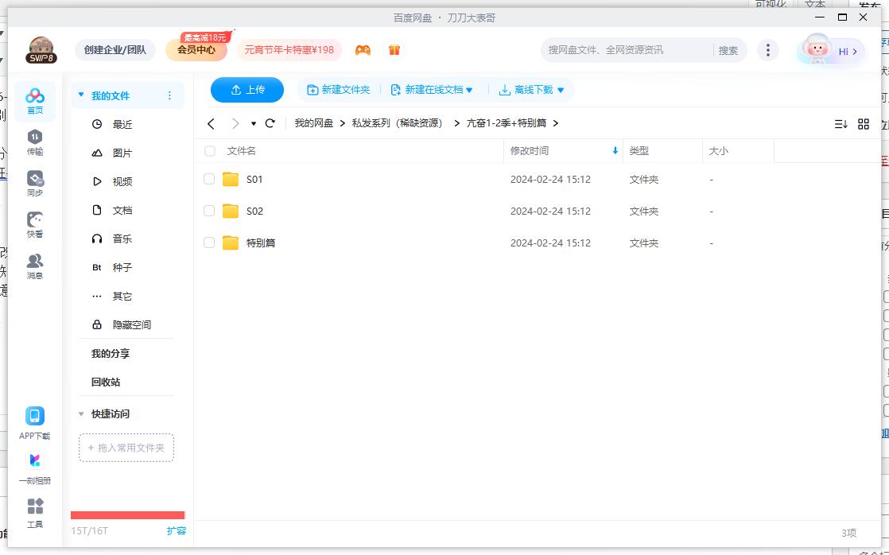Image resolution: width=889 pixels, height=555 pixels.
Task: Select the 特别篇 folder checkbox
Action: [x=211, y=243]
